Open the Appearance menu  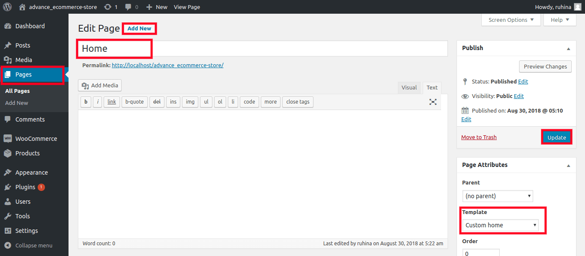pos(31,173)
